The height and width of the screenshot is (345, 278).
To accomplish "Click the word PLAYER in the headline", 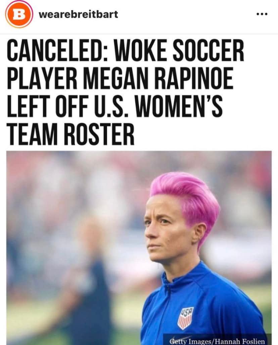I will pyautogui.click(x=42, y=78).
